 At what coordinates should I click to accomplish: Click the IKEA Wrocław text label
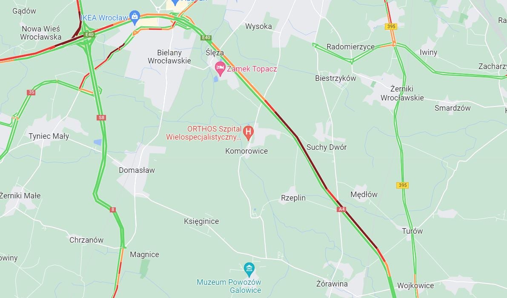pyautogui.click(x=104, y=18)
